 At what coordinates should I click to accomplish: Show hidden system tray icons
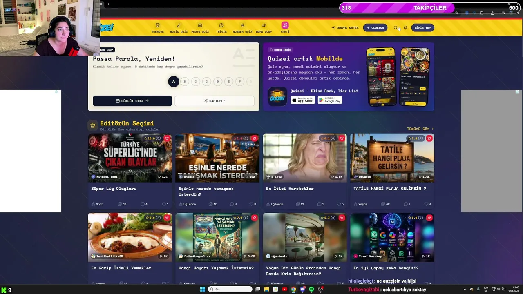pyautogui.click(x=465, y=290)
